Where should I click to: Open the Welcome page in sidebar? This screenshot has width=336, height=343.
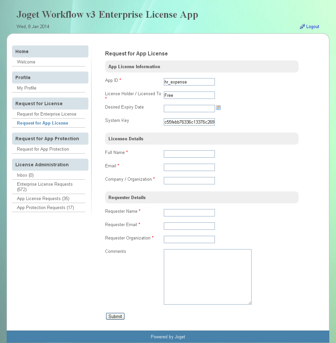26,62
